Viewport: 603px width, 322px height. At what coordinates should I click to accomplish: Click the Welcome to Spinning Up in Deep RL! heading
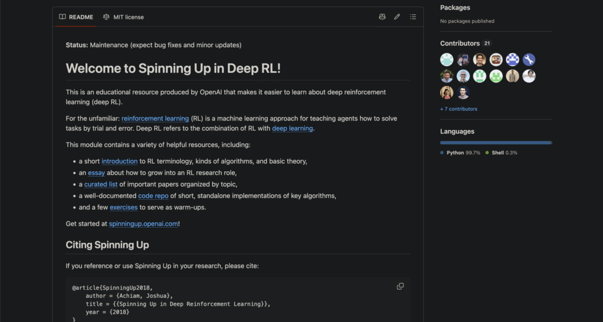tap(173, 68)
